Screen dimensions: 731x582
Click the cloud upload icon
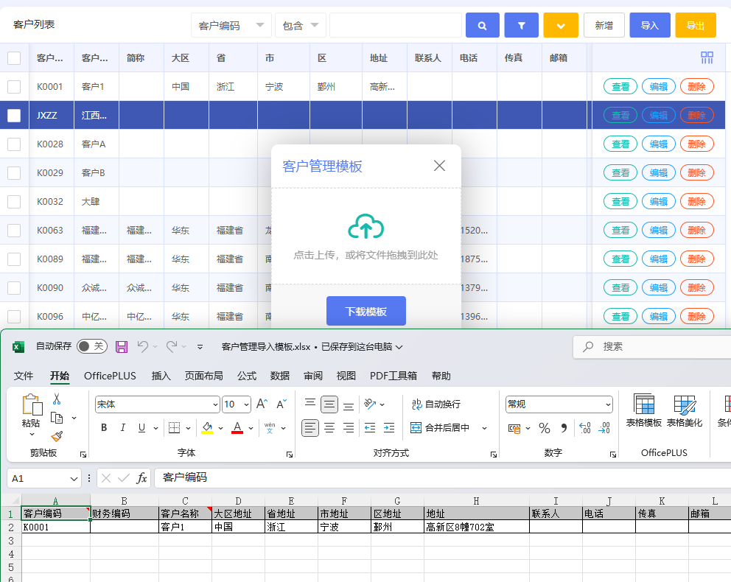[x=365, y=227]
